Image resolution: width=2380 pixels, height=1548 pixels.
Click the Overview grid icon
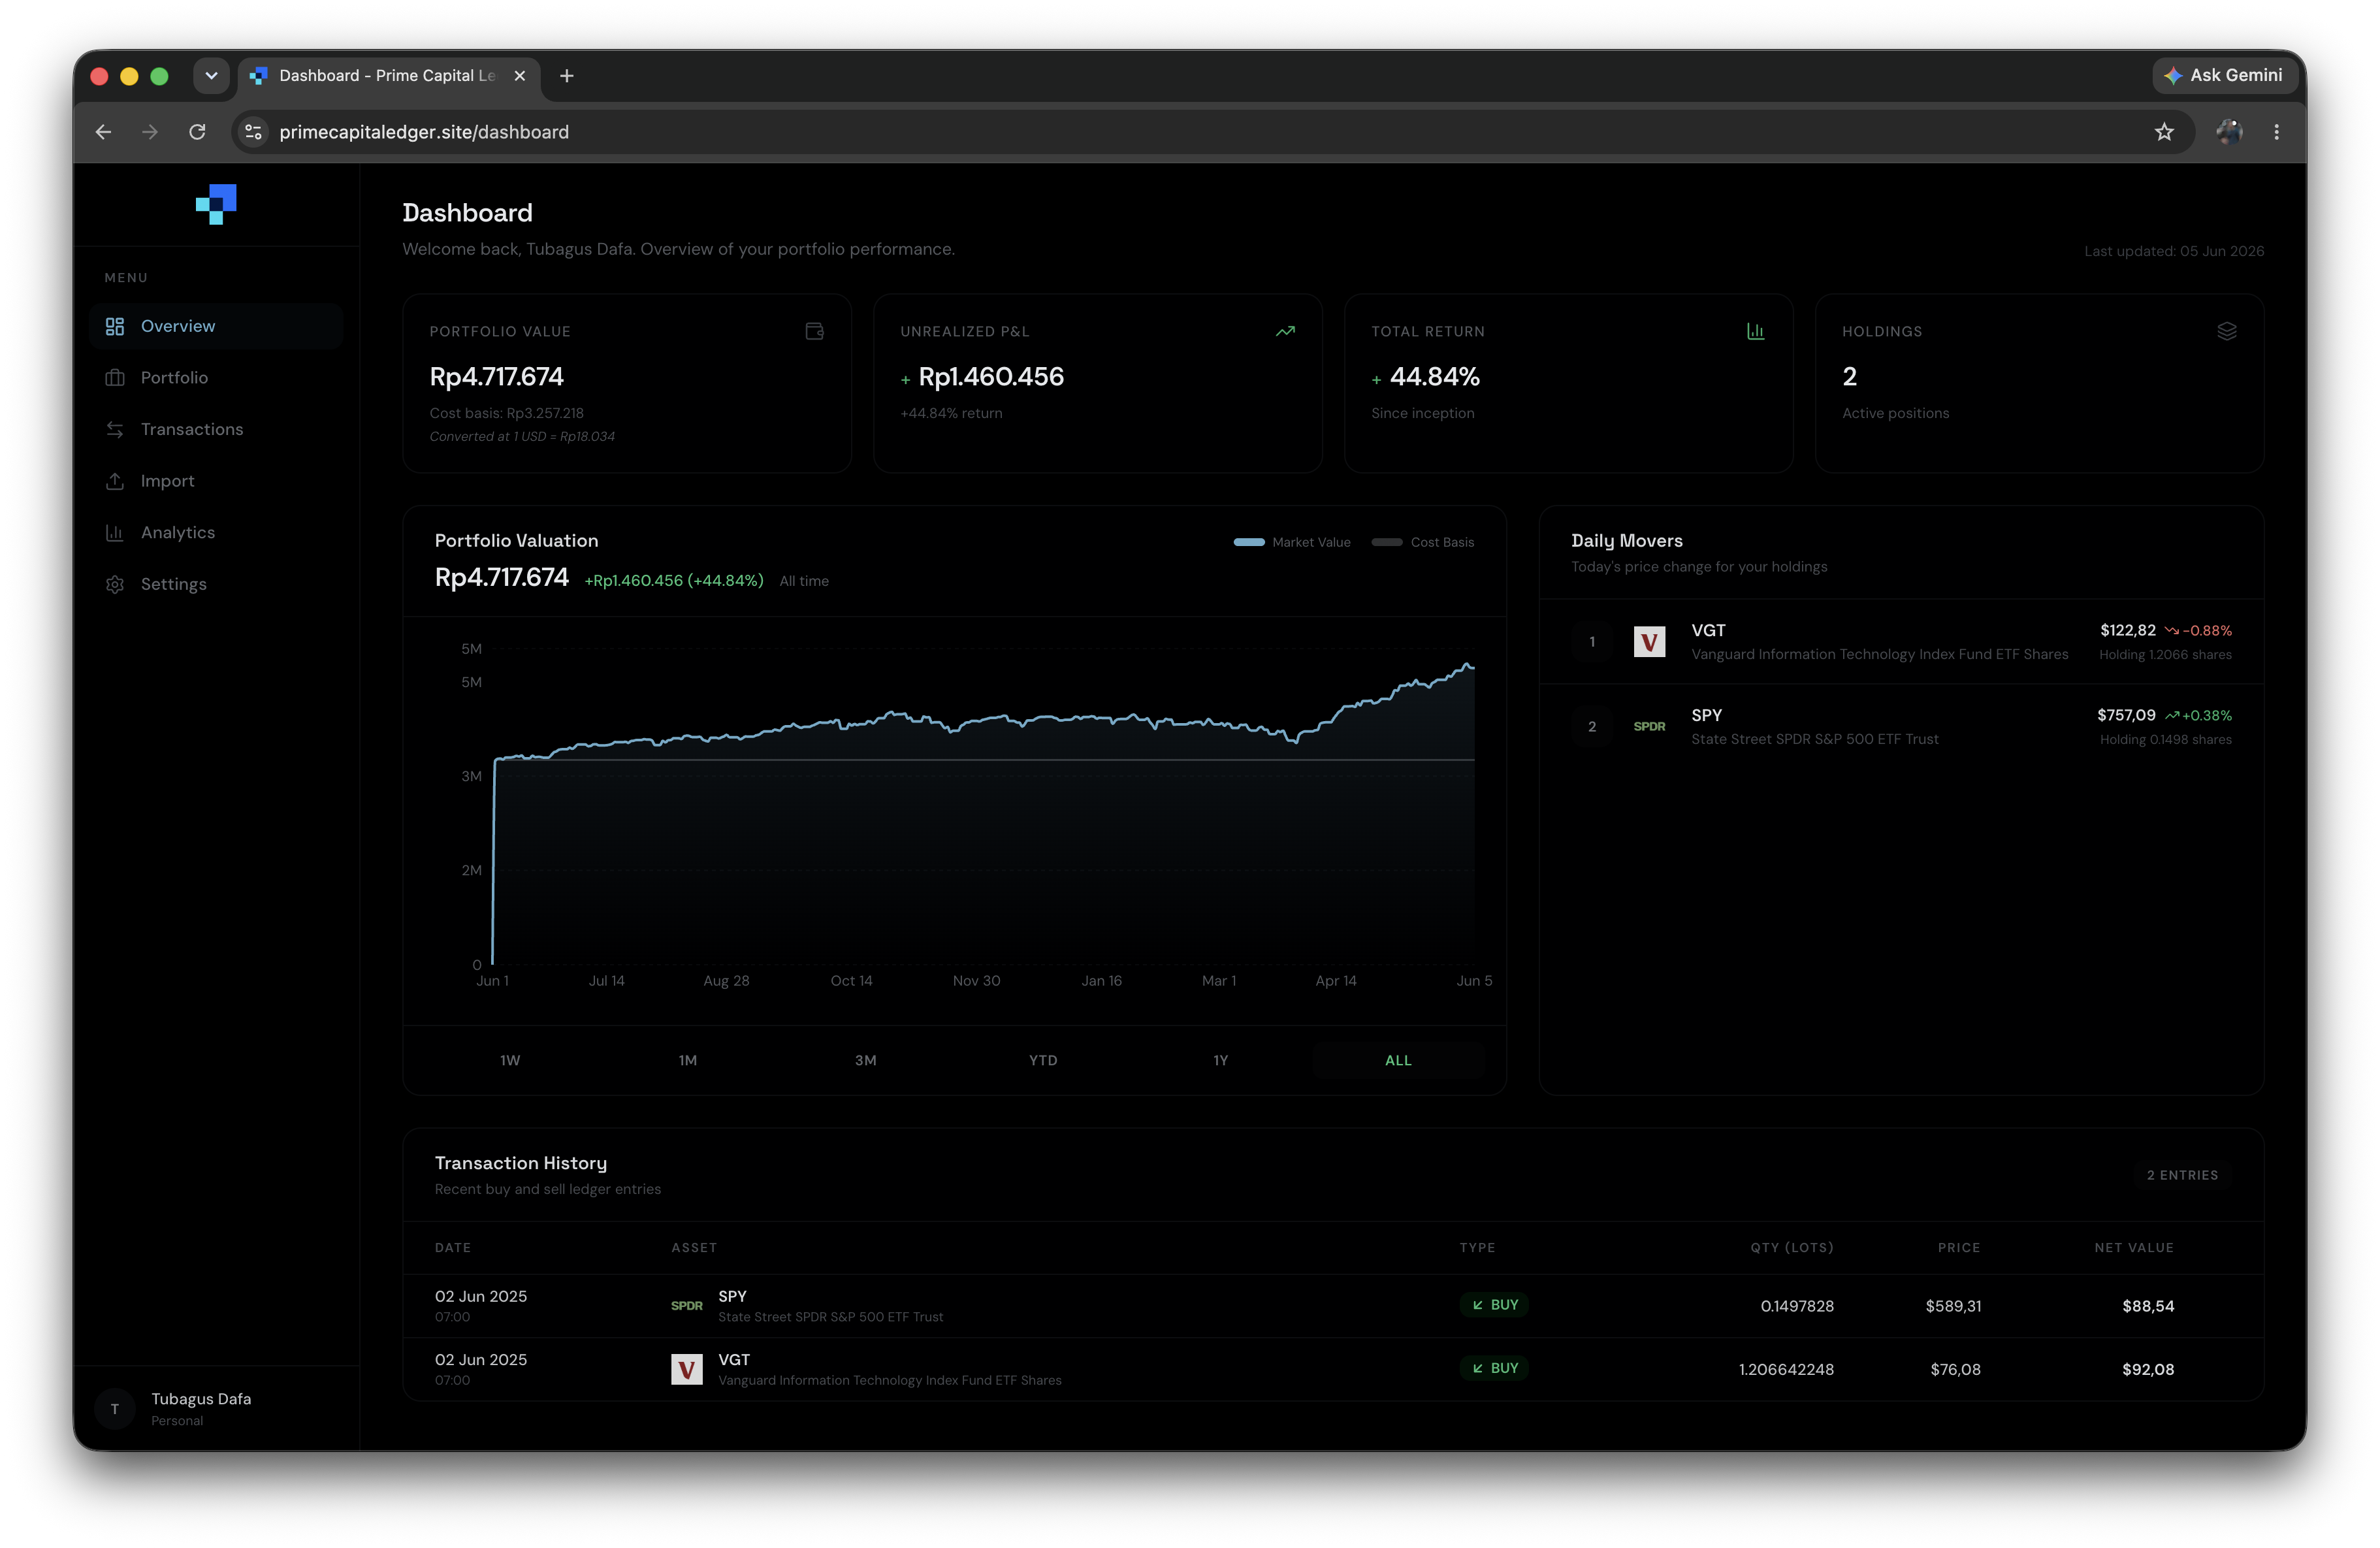pos(115,326)
